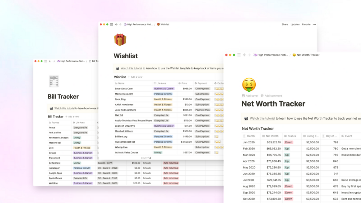Click Add comment on Net Worth Tracker page
The image size is (361, 203).
click(x=271, y=96)
